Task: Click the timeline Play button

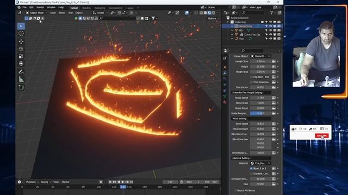Action: click(123, 182)
